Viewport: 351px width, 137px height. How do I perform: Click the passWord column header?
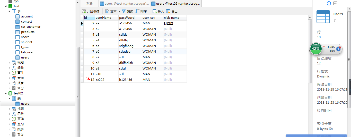130,18
